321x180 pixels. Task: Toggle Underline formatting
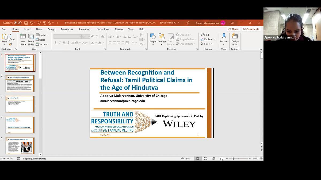(64, 43)
